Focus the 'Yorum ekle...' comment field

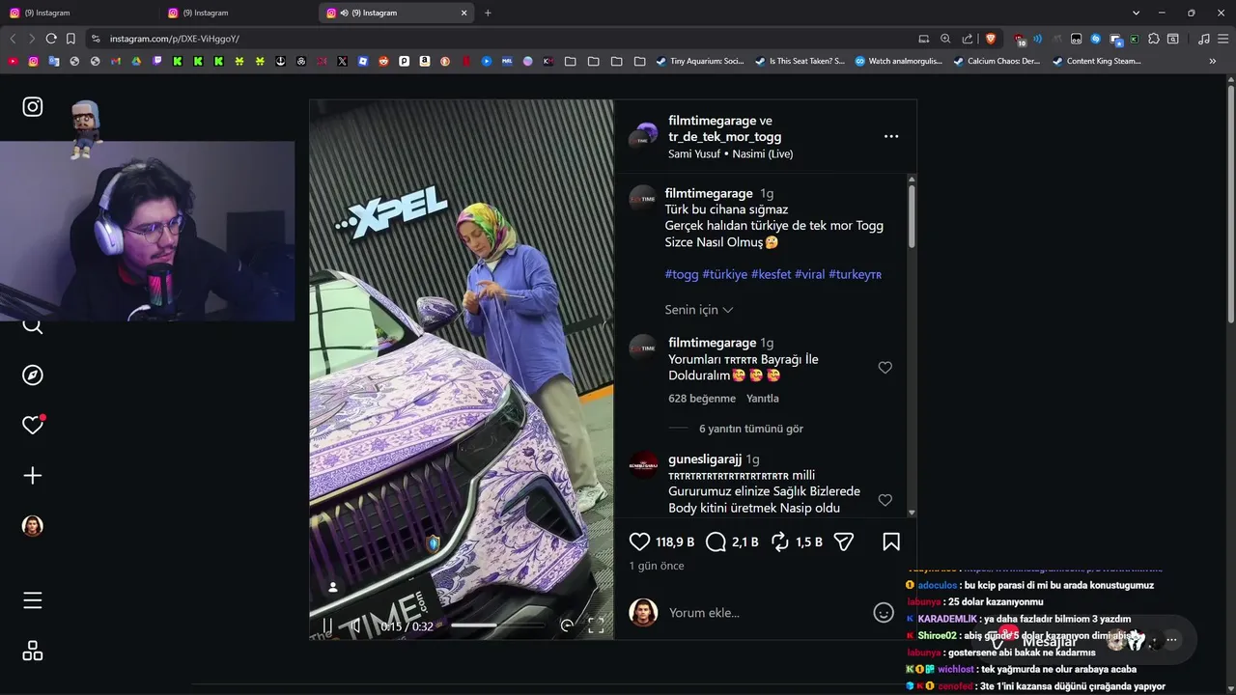tap(763, 613)
